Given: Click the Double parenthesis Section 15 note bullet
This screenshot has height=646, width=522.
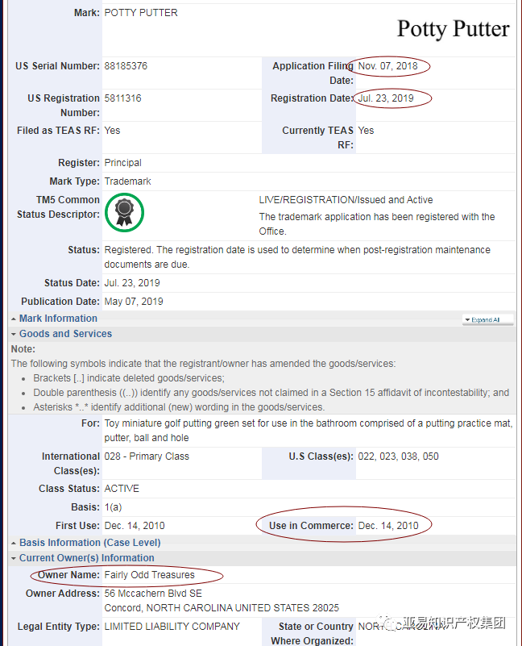Looking at the screenshot, I should coord(271,393).
